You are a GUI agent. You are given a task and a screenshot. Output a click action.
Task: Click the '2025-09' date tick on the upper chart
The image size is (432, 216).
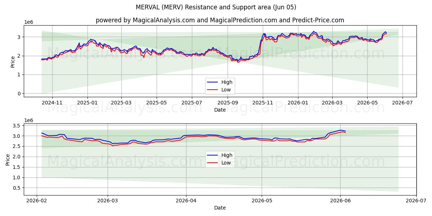pos(228,102)
